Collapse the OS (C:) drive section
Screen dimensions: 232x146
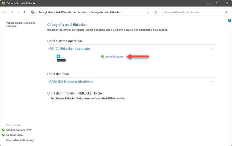(212, 48)
